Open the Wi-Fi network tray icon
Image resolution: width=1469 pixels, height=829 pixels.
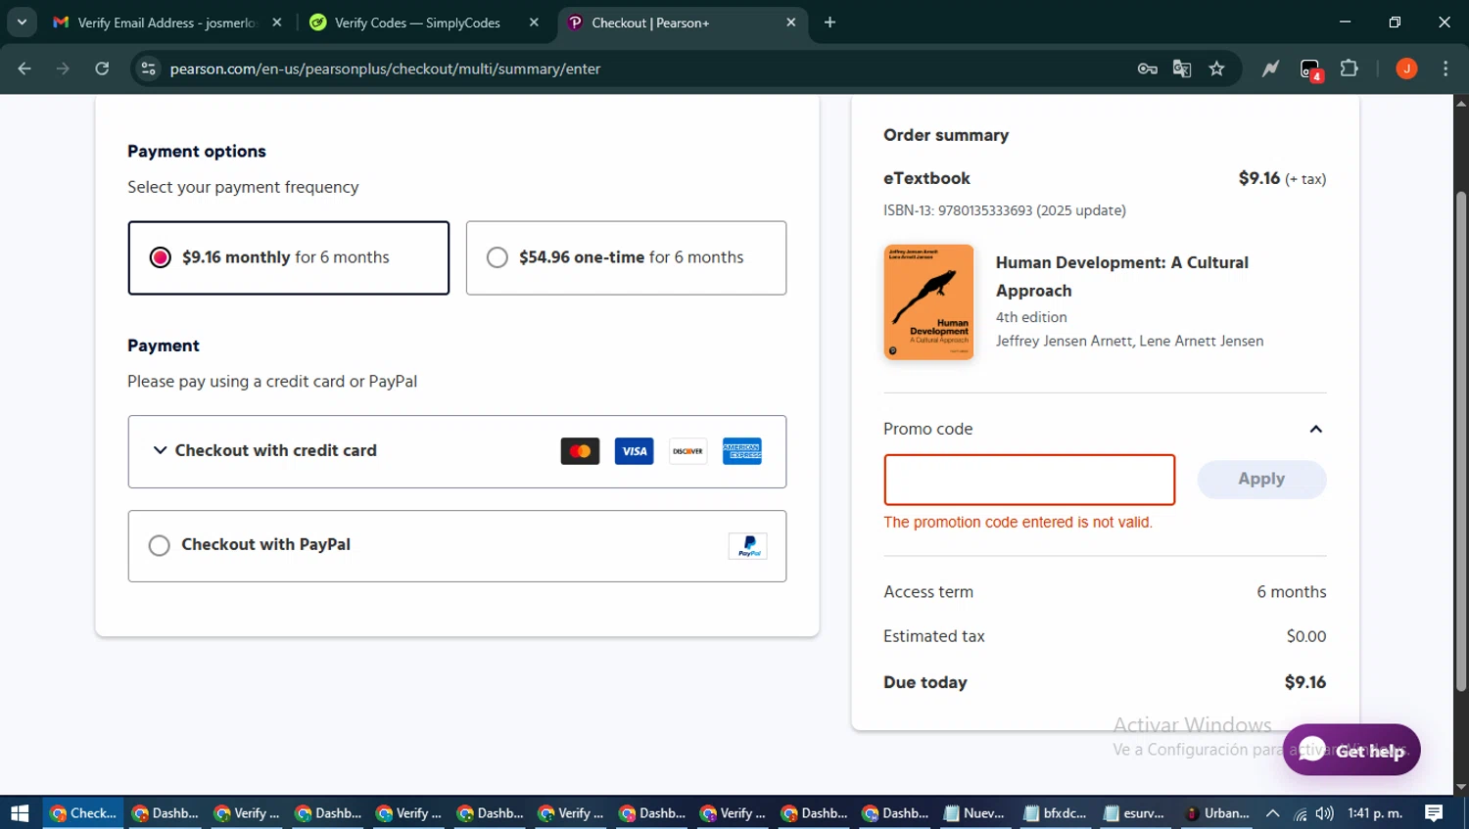1301,813
